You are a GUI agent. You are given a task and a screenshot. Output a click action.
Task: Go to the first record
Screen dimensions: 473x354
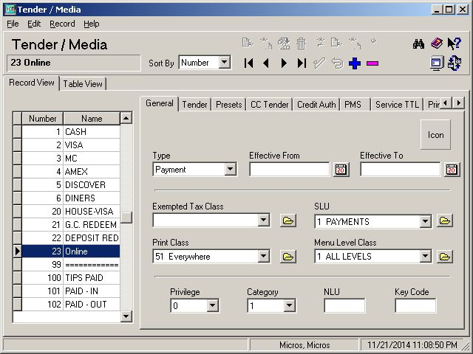(248, 63)
